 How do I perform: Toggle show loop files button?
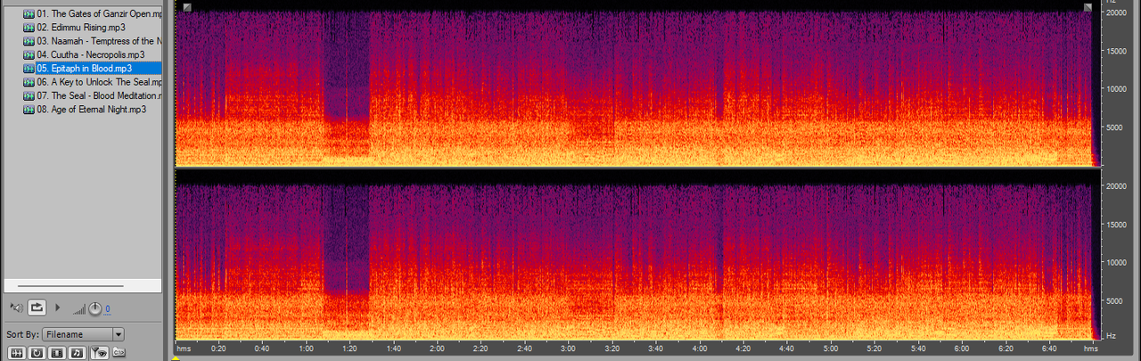pos(37,352)
